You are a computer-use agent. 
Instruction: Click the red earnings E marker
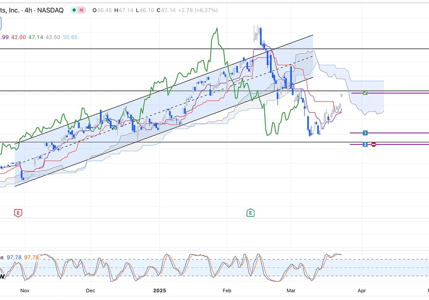18,213
